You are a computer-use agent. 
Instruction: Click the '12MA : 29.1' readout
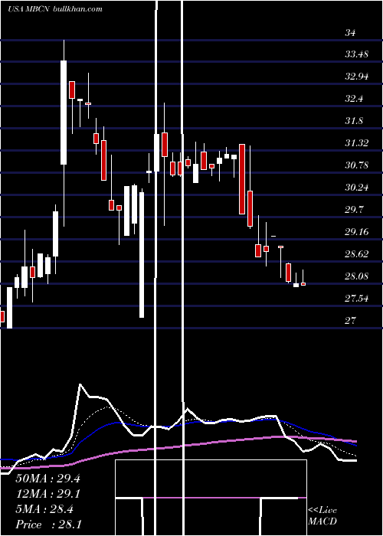47,494
